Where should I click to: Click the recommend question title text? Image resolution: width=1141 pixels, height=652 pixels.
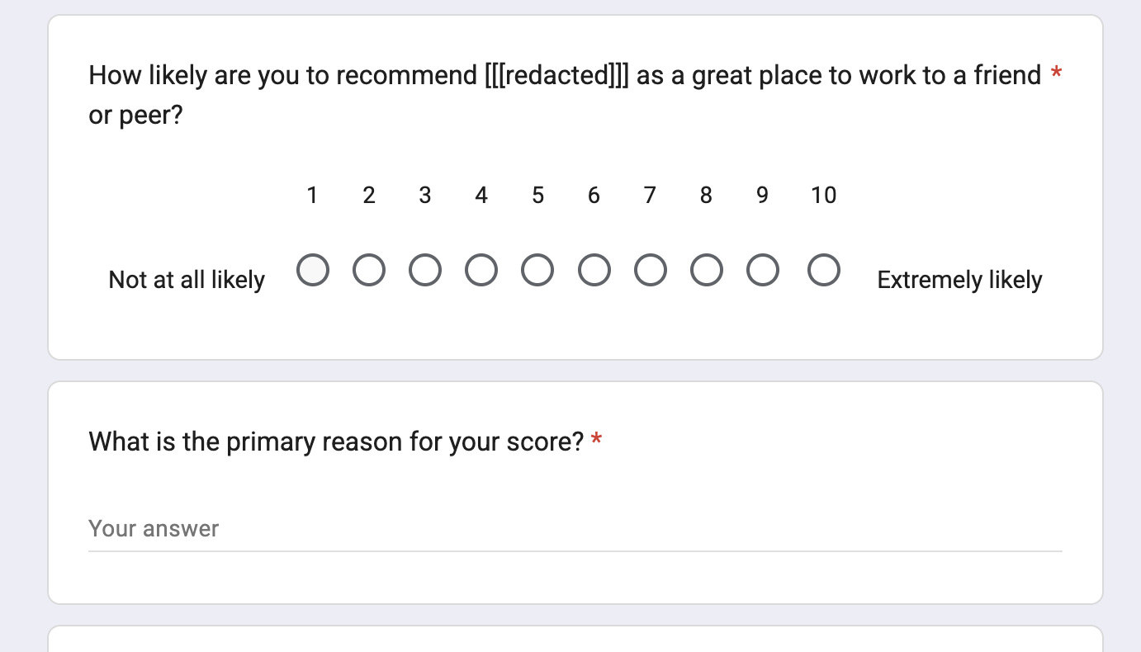[565, 76]
